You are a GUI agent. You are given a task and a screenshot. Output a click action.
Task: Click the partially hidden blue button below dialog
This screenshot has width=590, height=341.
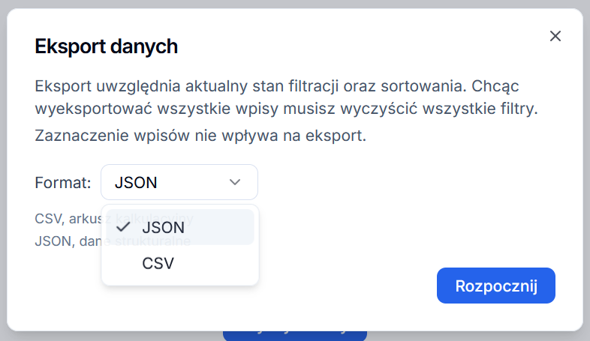[294, 331]
